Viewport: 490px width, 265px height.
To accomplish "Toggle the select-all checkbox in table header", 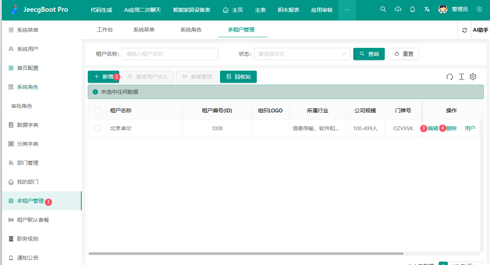I will [98, 110].
